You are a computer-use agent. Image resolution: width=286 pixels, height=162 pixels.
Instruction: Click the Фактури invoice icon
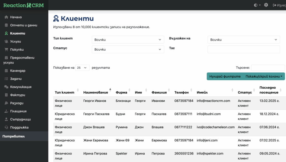pos(6,95)
